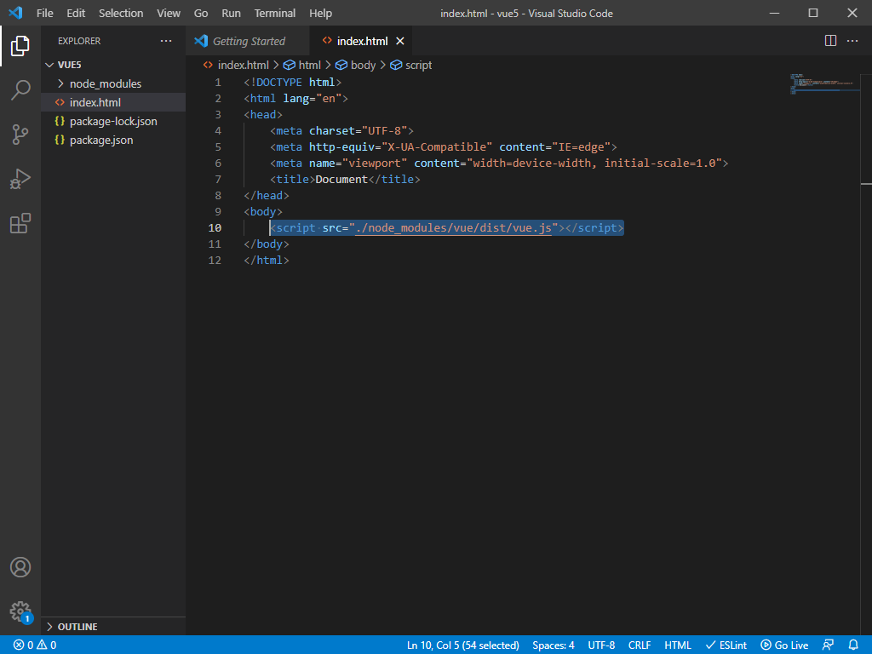Click the Go Live server button
The image size is (872, 654).
pos(784,645)
